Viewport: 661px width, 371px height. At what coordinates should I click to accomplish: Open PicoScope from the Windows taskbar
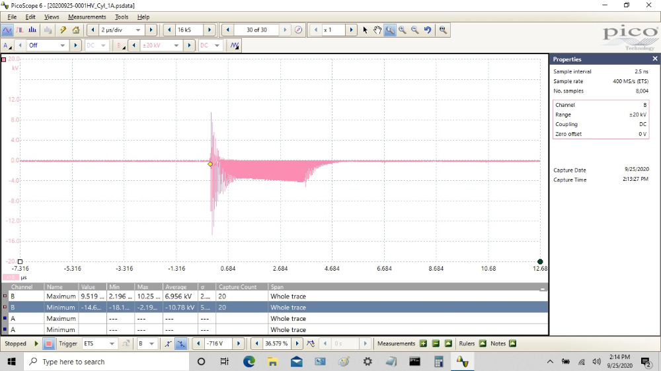point(462,362)
